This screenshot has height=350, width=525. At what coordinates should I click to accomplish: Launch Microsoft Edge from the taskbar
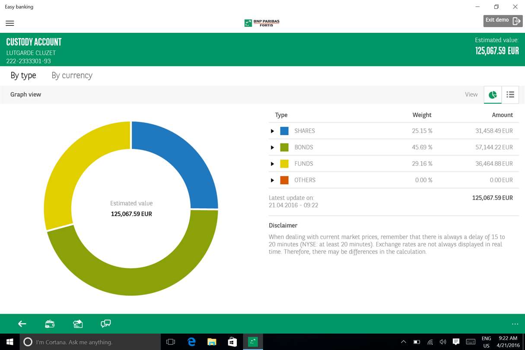coord(191,342)
